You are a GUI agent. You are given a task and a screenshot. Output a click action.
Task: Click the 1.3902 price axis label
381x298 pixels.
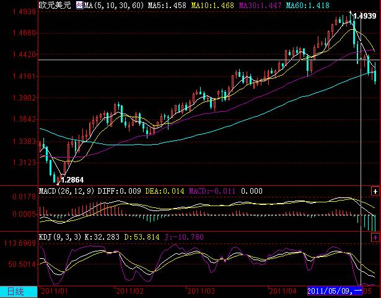[x=24, y=98]
